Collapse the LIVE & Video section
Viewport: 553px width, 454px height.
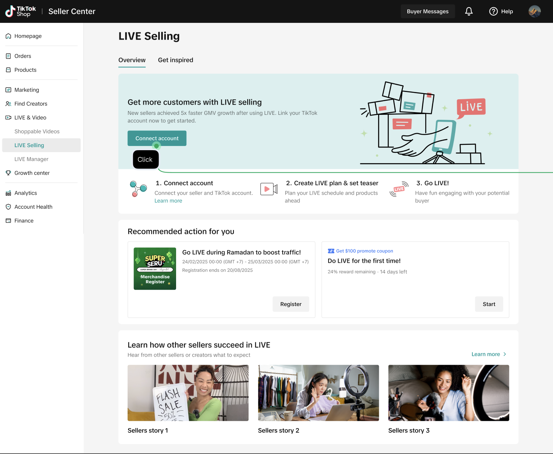(x=30, y=118)
